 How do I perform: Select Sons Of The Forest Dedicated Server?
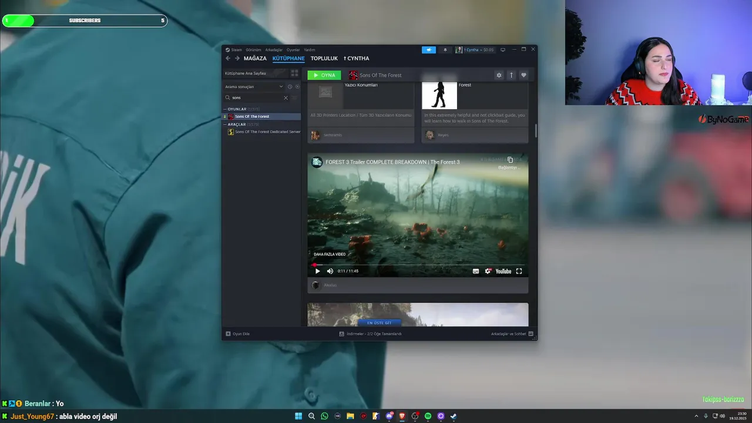tap(264, 132)
